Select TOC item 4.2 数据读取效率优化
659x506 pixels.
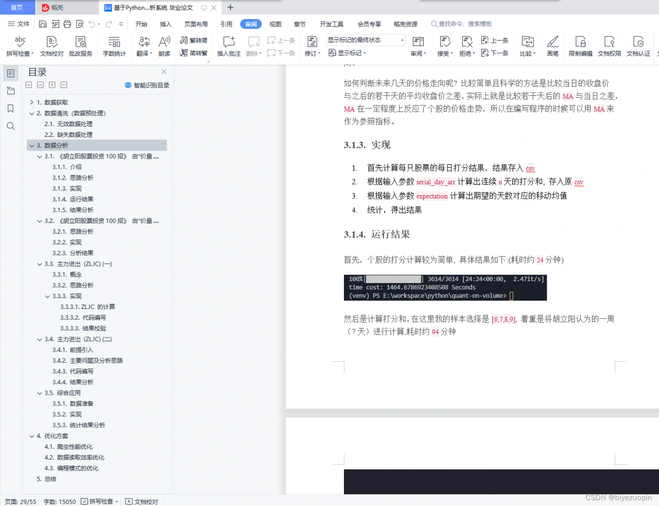75,457
